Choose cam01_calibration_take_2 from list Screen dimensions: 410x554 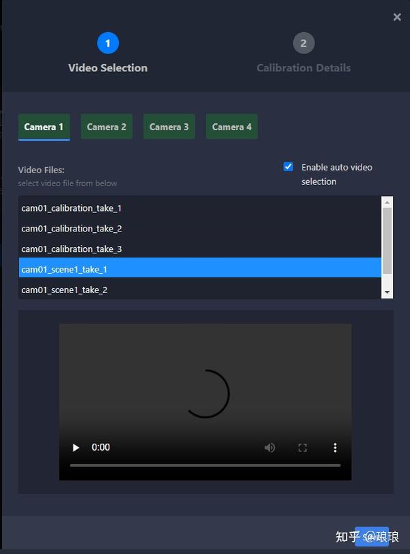200,229
